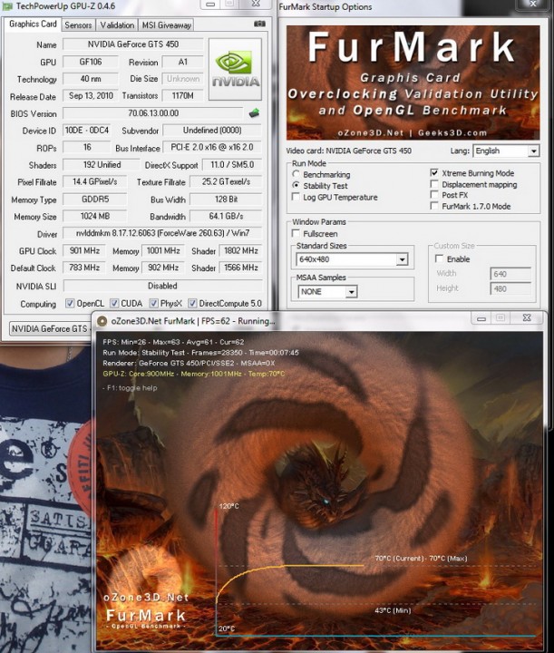The width and height of the screenshot is (554, 653).
Task: Click the custom Height input field
Action: [x=510, y=288]
